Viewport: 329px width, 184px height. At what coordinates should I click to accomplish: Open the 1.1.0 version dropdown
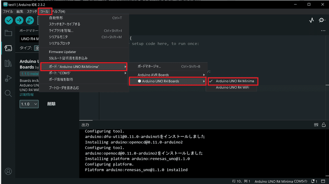pos(29,104)
